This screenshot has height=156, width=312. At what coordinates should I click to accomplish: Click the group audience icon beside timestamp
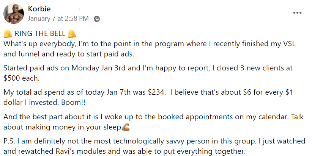(x=97, y=19)
